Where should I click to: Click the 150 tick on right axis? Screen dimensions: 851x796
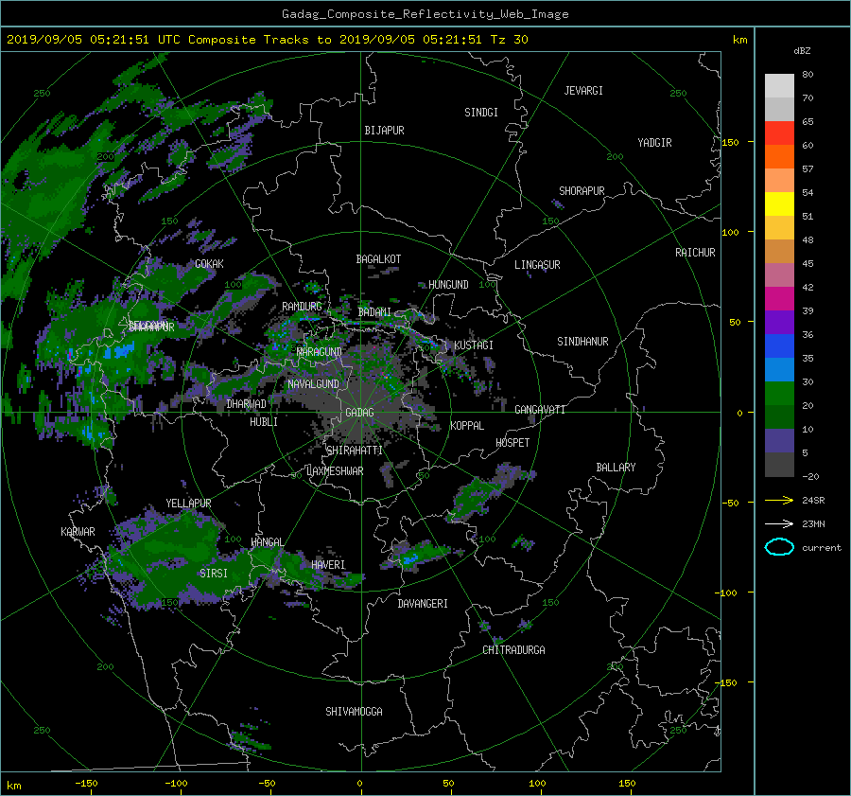(731, 142)
